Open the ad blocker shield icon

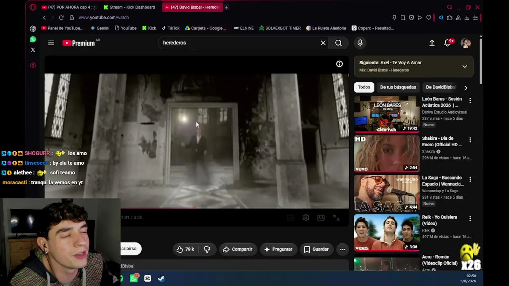tap(412, 17)
